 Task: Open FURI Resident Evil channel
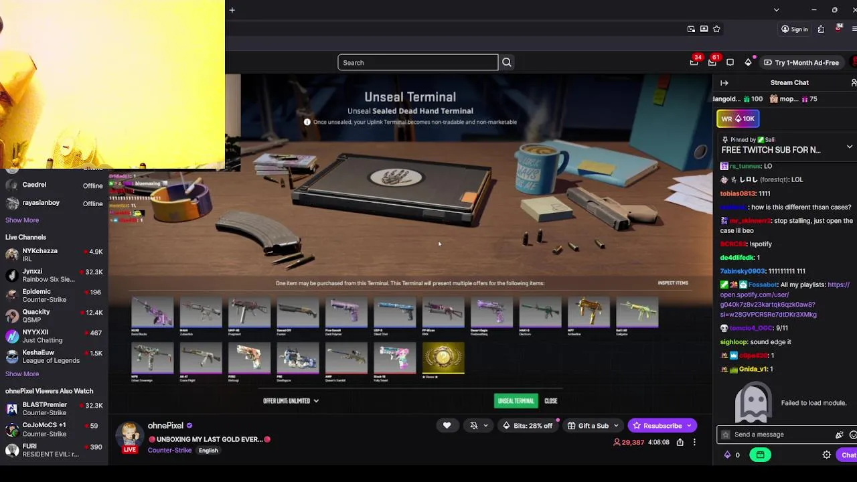[x=54, y=450]
